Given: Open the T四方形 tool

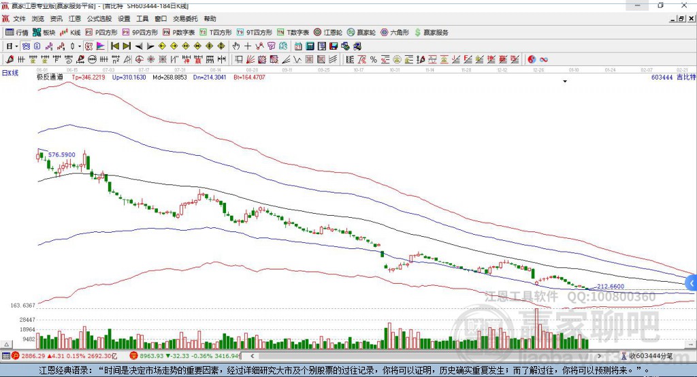Looking at the screenshot, I should pyautogui.click(x=216, y=33).
